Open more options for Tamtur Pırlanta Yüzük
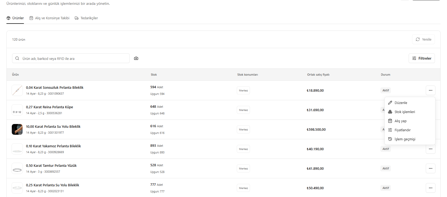This screenshot has height=197, width=447. pyautogui.click(x=430, y=168)
